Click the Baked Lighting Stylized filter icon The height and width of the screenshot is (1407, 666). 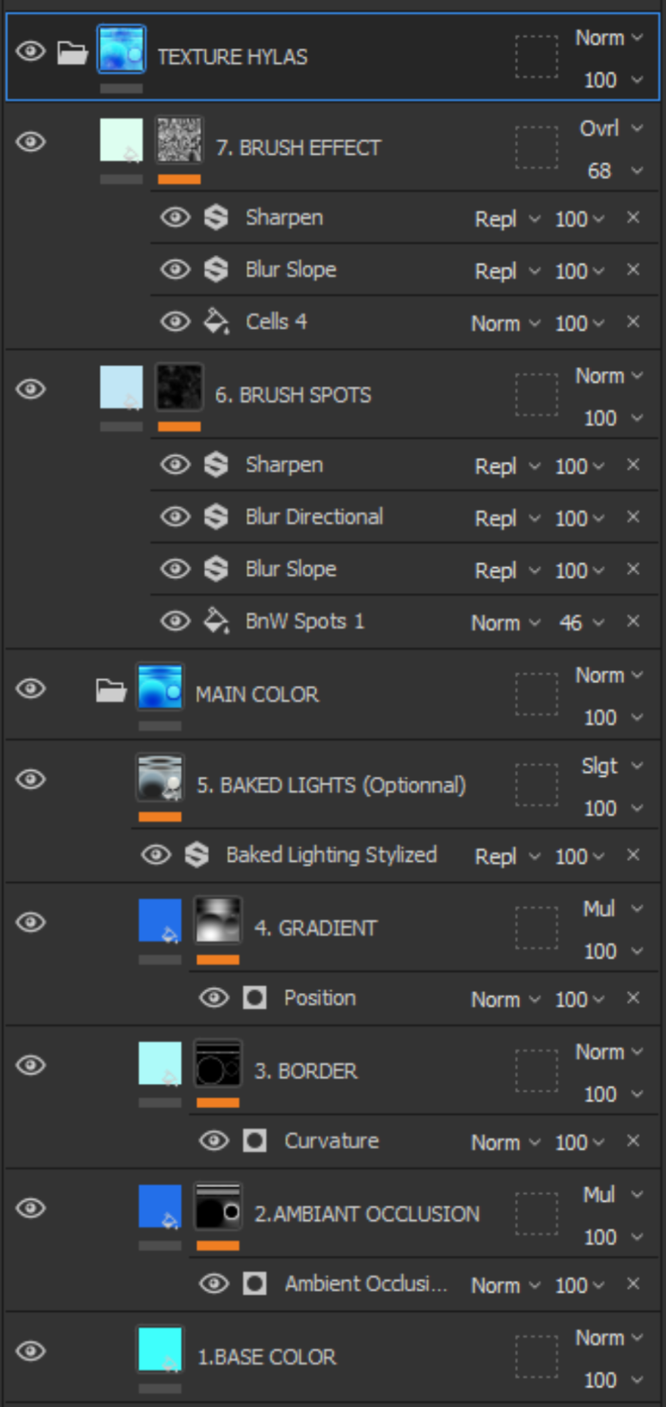click(196, 854)
